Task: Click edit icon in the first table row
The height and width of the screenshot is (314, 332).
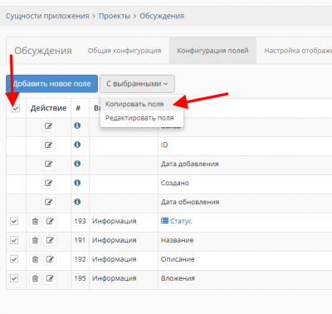Action: click(48, 126)
